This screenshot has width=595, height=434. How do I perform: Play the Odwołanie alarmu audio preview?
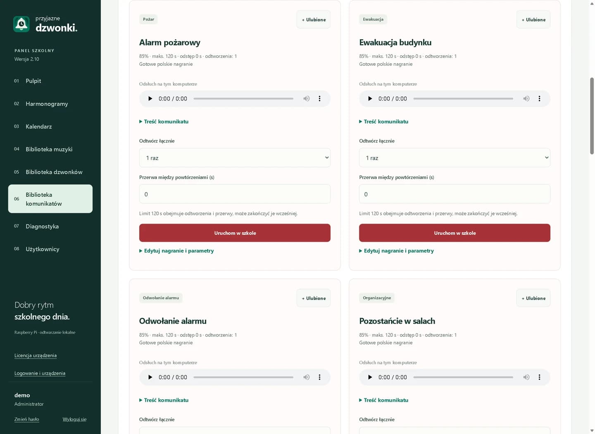(150, 377)
